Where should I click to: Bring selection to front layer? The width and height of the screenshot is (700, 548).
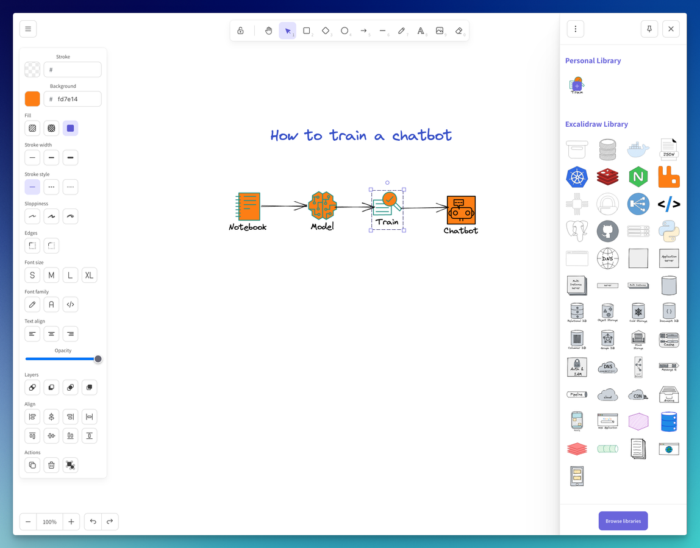pyautogui.click(x=89, y=387)
